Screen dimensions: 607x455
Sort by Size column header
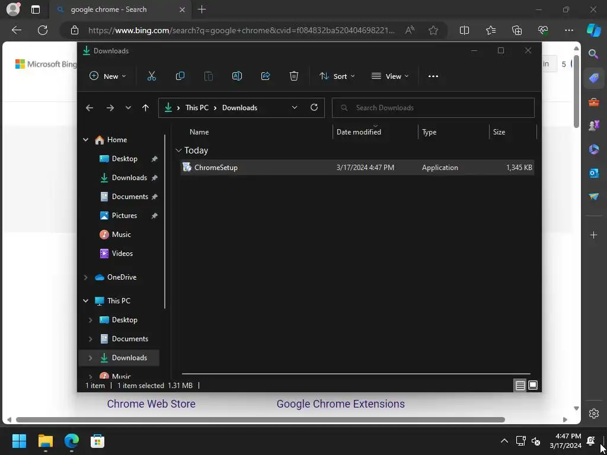[x=499, y=132]
